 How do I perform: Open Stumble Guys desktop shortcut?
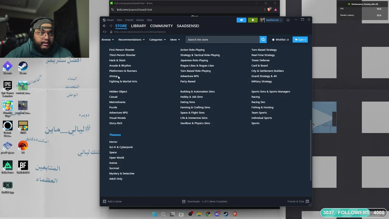[8, 109]
